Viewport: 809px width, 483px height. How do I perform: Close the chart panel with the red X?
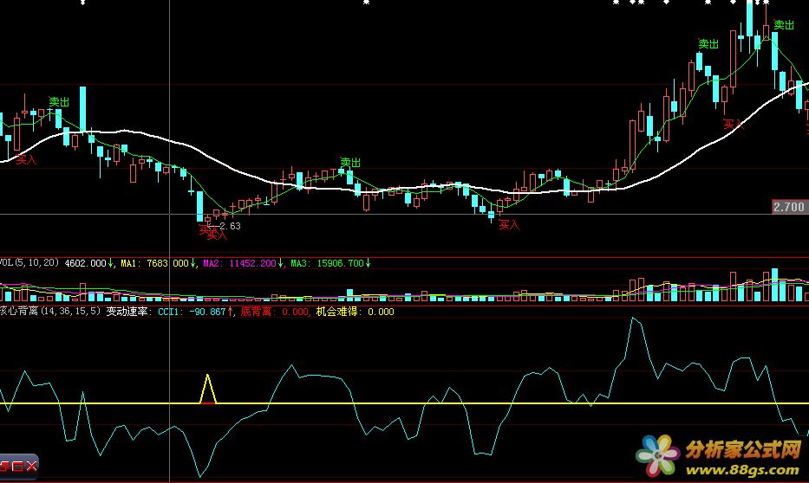[31, 466]
